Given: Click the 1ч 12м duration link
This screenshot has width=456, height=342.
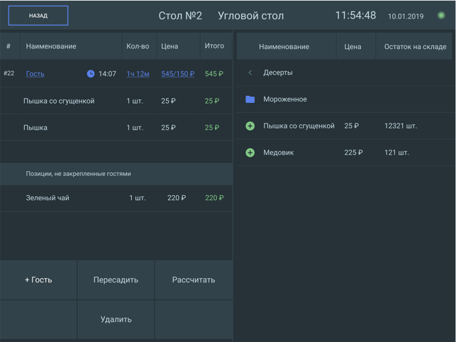Looking at the screenshot, I should point(138,74).
